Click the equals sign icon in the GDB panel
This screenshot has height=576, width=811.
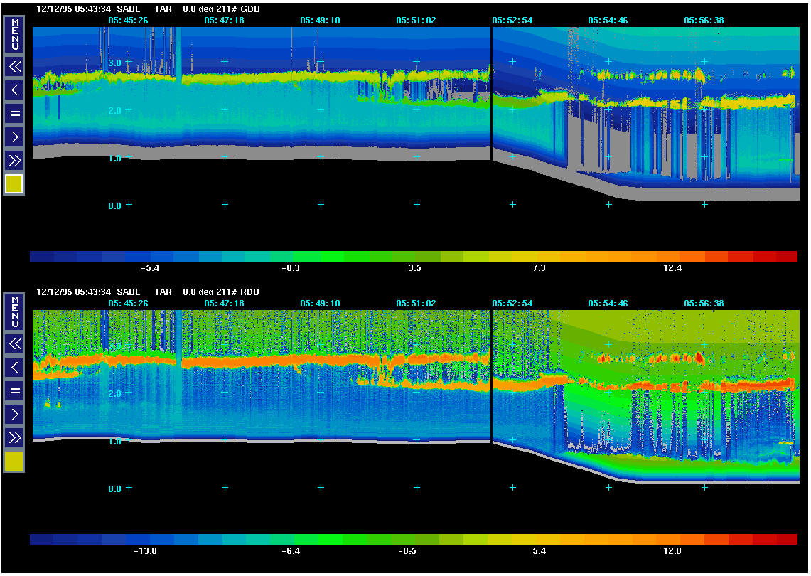tap(14, 113)
